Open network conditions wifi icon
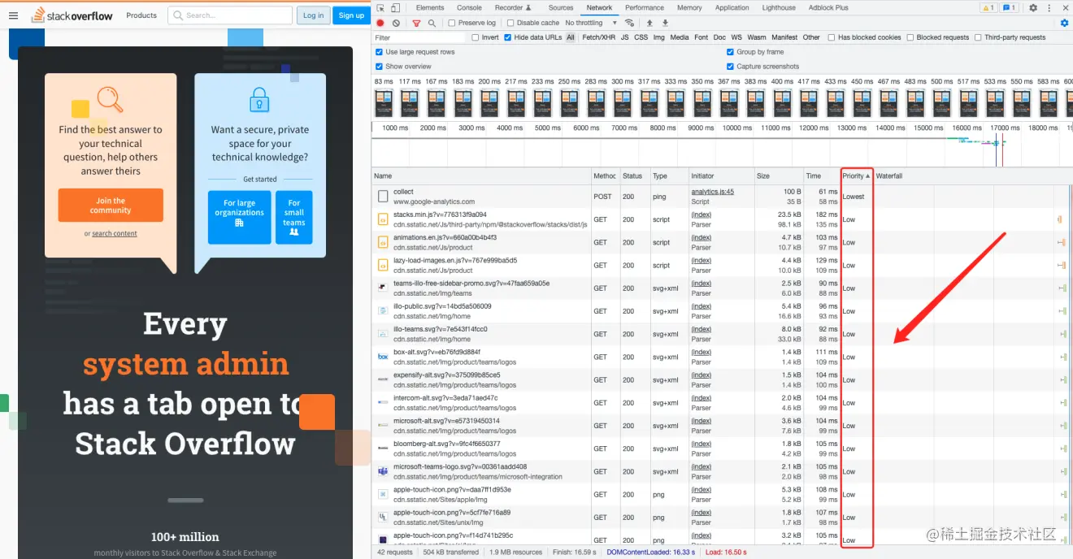1073x559 pixels. 629,23
